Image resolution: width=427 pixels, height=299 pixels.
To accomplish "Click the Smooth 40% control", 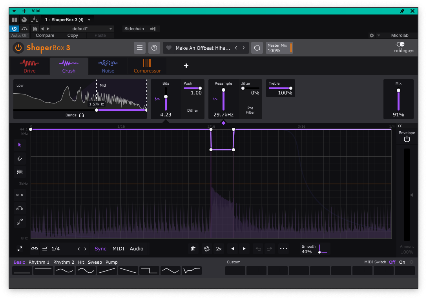I will [x=314, y=249].
